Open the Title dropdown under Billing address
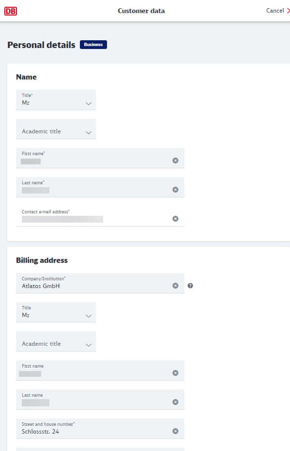290x451 pixels. pyautogui.click(x=56, y=312)
